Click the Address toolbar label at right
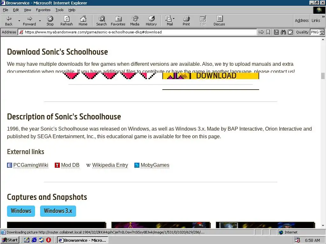This screenshot has height=244, width=326. pos(302,21)
